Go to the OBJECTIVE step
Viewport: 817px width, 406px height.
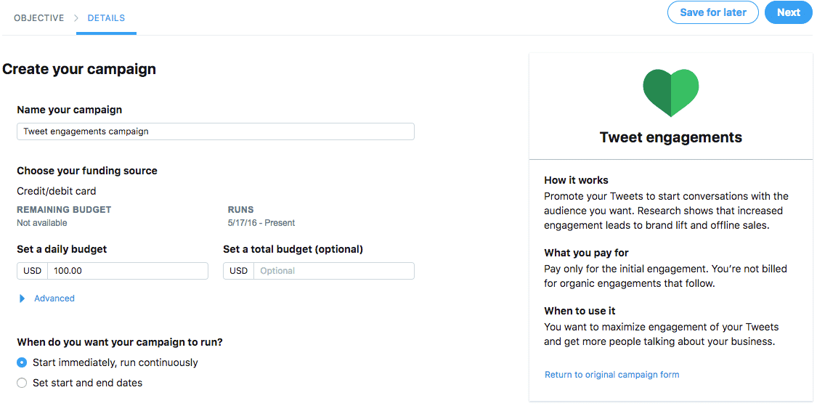tap(39, 17)
